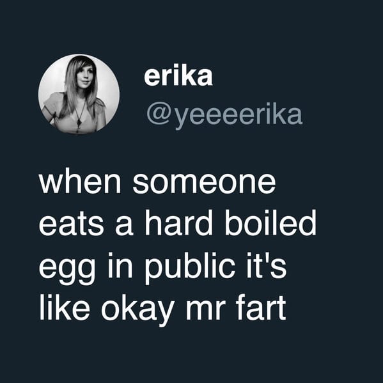Click the letter "a" after "eats"
This screenshot has height=383, width=383.
click(x=124, y=227)
